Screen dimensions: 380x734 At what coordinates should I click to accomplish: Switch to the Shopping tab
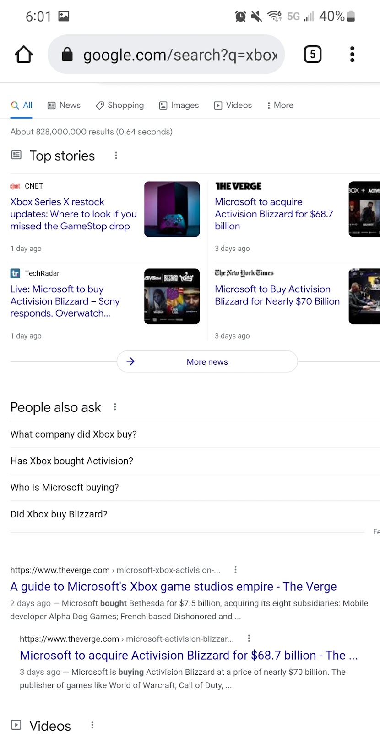click(119, 105)
